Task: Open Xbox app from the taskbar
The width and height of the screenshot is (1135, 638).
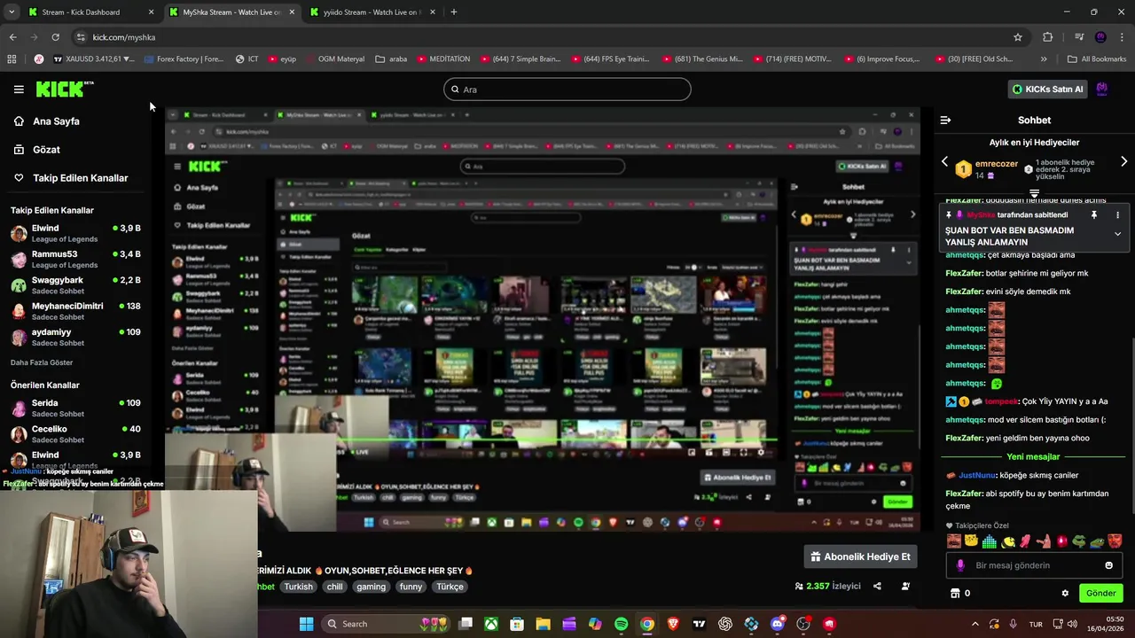Action: [490, 624]
